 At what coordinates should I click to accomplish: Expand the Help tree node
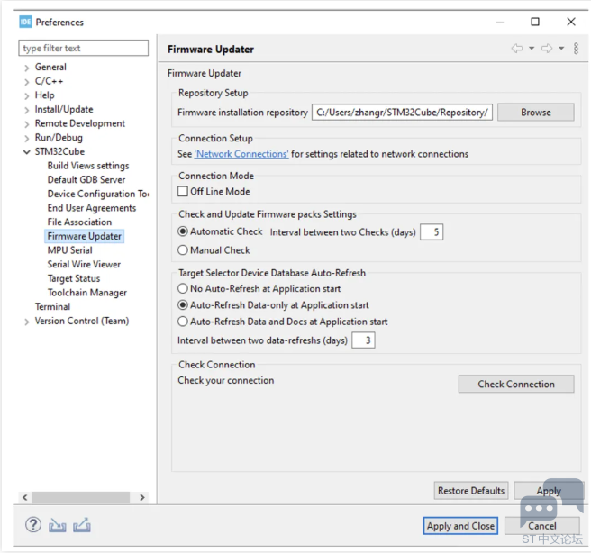(26, 96)
